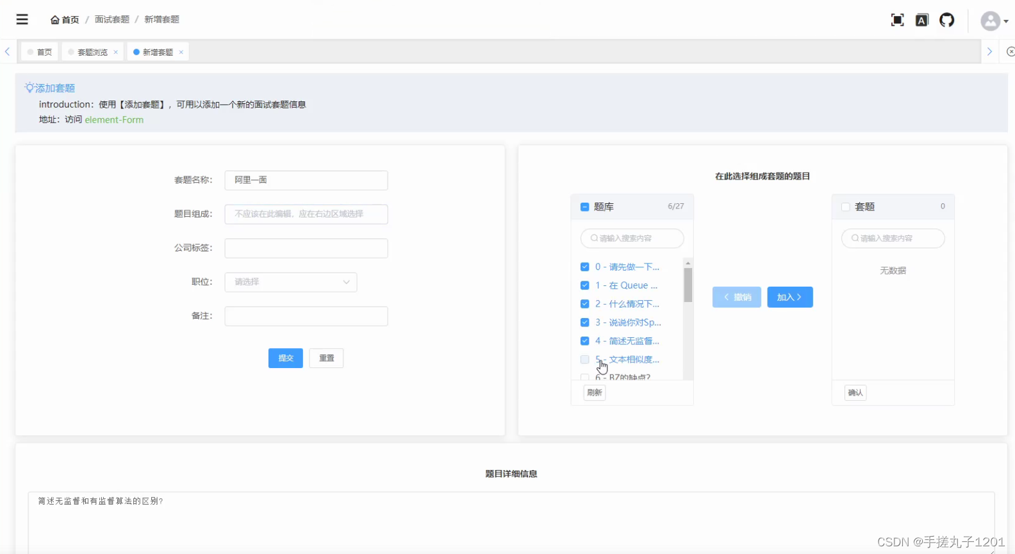Screen dimensions: 1015x554
Task: Click the 题目详细信息 text area
Action: pyautogui.click(x=511, y=522)
